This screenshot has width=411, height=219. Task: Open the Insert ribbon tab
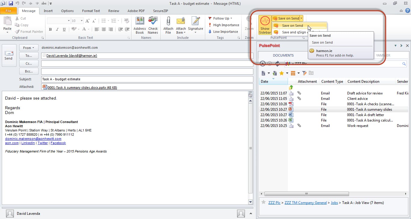pos(48,11)
